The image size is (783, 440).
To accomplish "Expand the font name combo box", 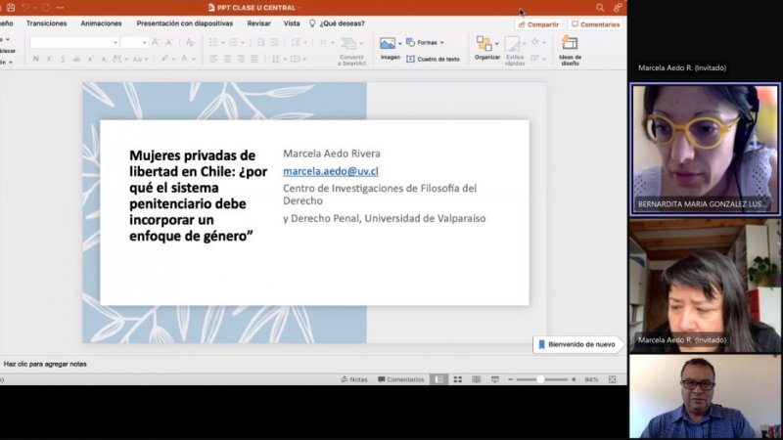I will 115,43.
